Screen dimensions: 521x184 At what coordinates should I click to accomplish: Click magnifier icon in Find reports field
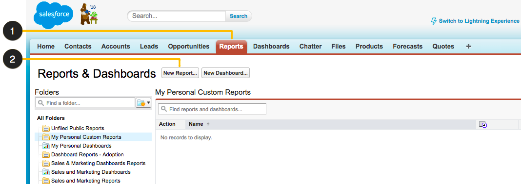click(x=164, y=109)
